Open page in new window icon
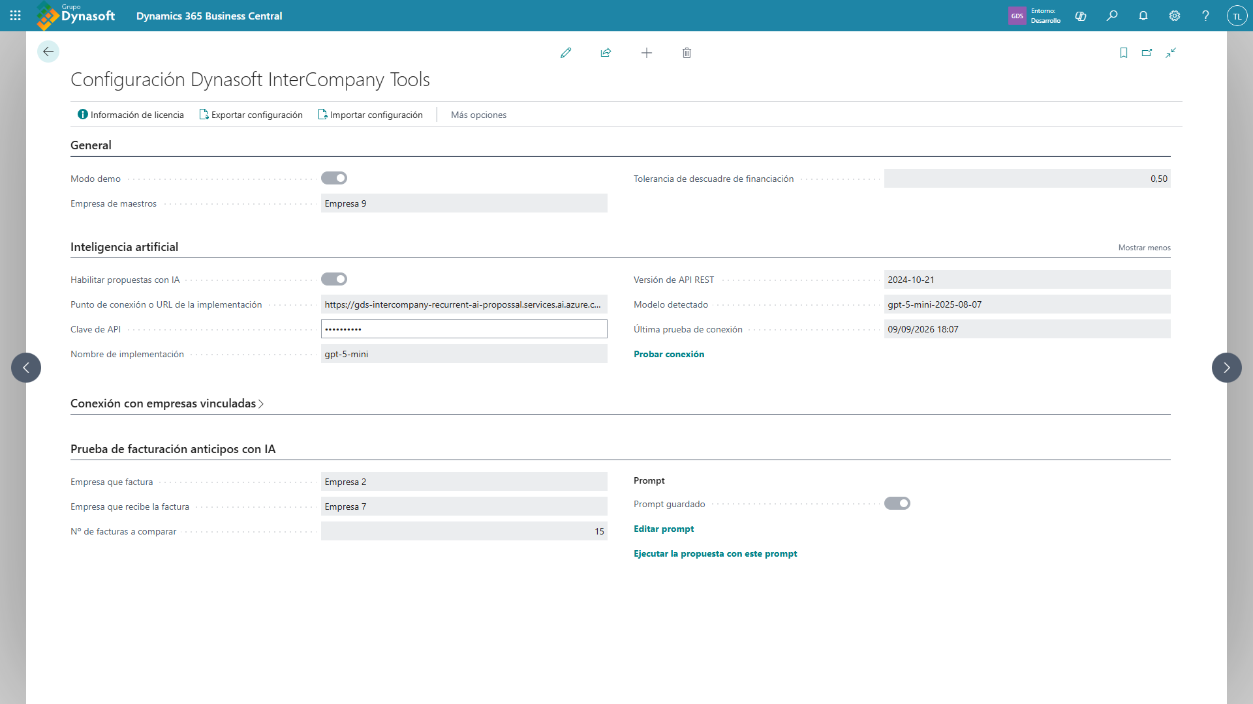The width and height of the screenshot is (1253, 704). tap(1147, 53)
